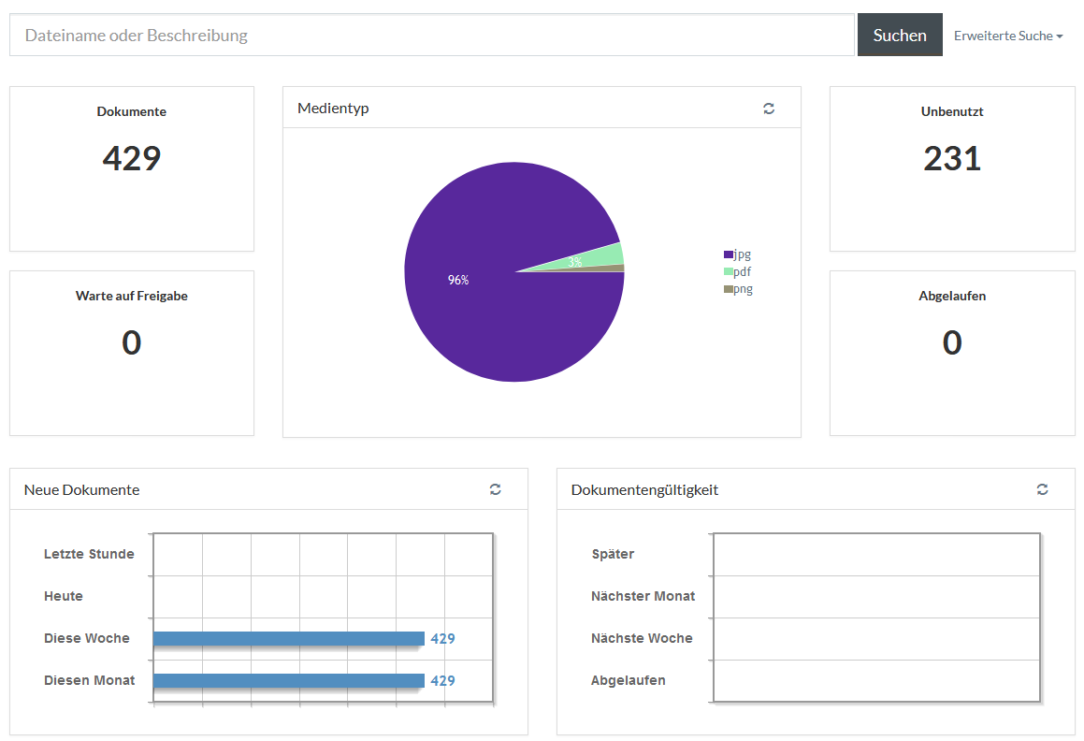Open the Warte auf Freigabe card
Screen dimensions: 1084x741
(x=131, y=353)
